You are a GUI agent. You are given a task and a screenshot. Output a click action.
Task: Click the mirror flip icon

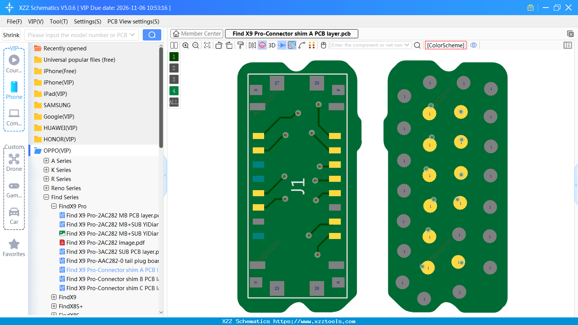click(x=252, y=45)
